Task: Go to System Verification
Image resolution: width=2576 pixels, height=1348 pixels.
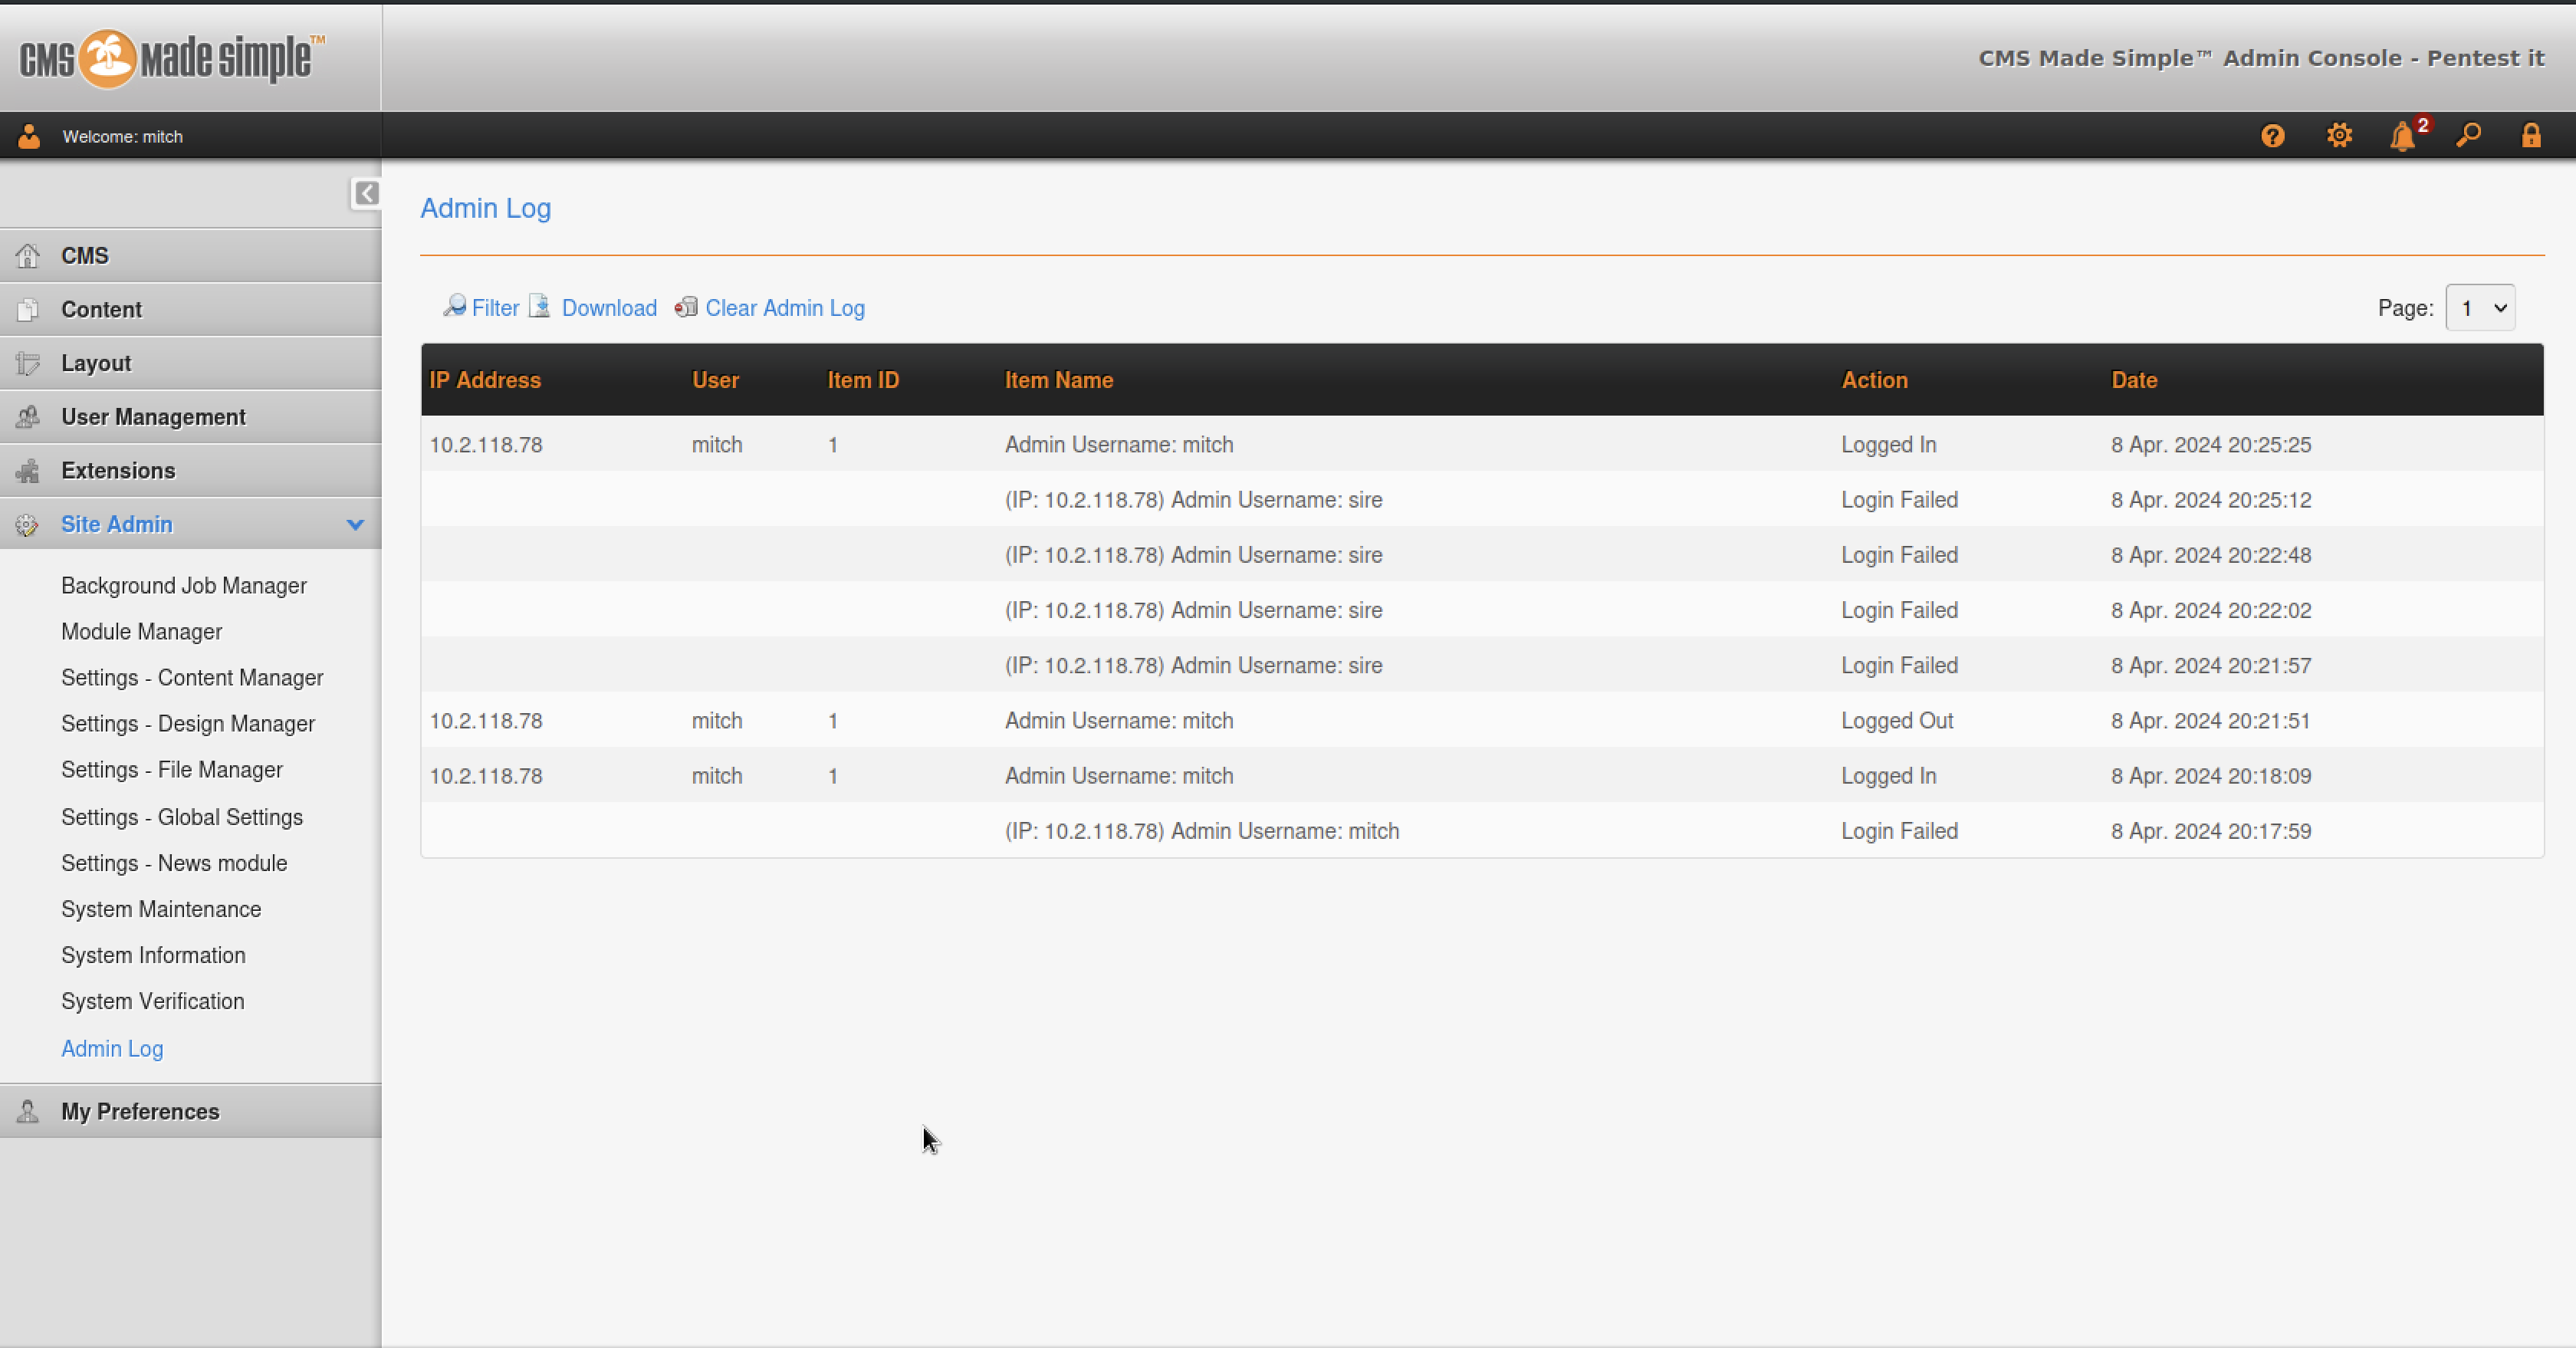Action: pos(153,1002)
